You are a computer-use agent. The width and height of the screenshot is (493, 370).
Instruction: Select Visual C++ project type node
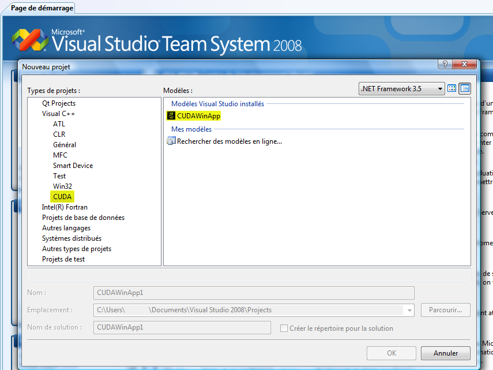click(x=58, y=114)
